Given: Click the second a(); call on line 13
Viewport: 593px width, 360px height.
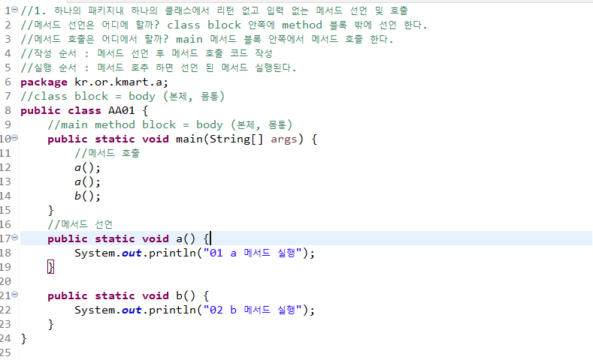Looking at the screenshot, I should (87, 182).
